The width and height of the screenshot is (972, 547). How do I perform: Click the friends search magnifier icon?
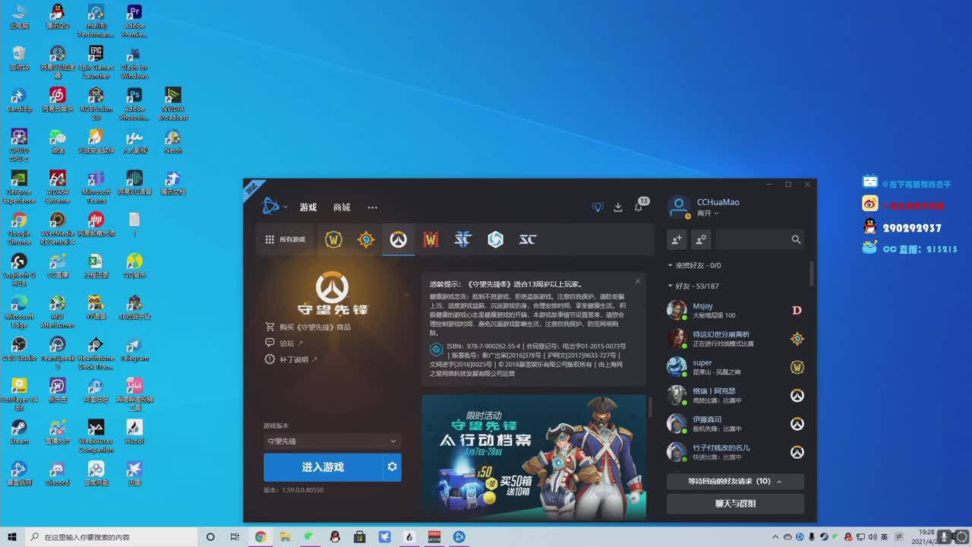(x=796, y=239)
